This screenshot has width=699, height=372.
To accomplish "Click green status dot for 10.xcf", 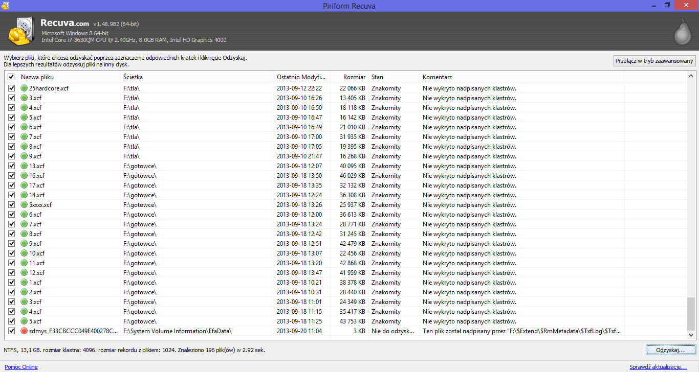I will [x=24, y=253].
